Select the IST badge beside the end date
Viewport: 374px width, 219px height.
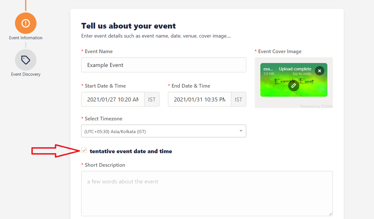pyautogui.click(x=239, y=99)
